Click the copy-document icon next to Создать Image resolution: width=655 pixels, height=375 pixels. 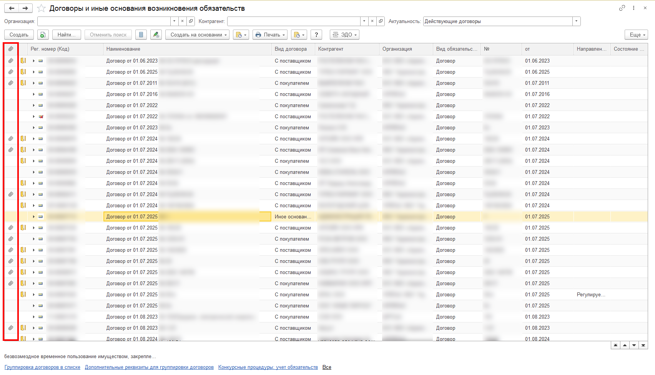click(x=43, y=35)
